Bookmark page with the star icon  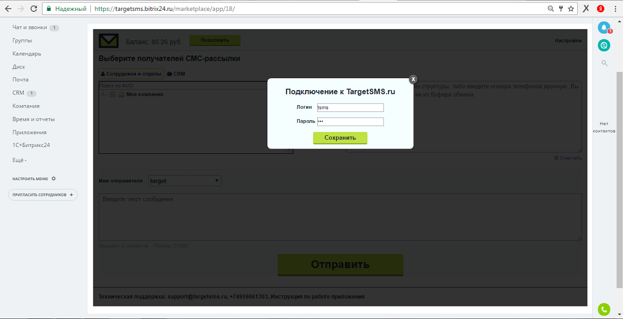[x=571, y=9]
